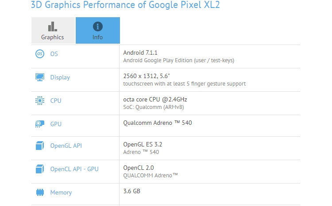Click the Display monitor icon

40,77
